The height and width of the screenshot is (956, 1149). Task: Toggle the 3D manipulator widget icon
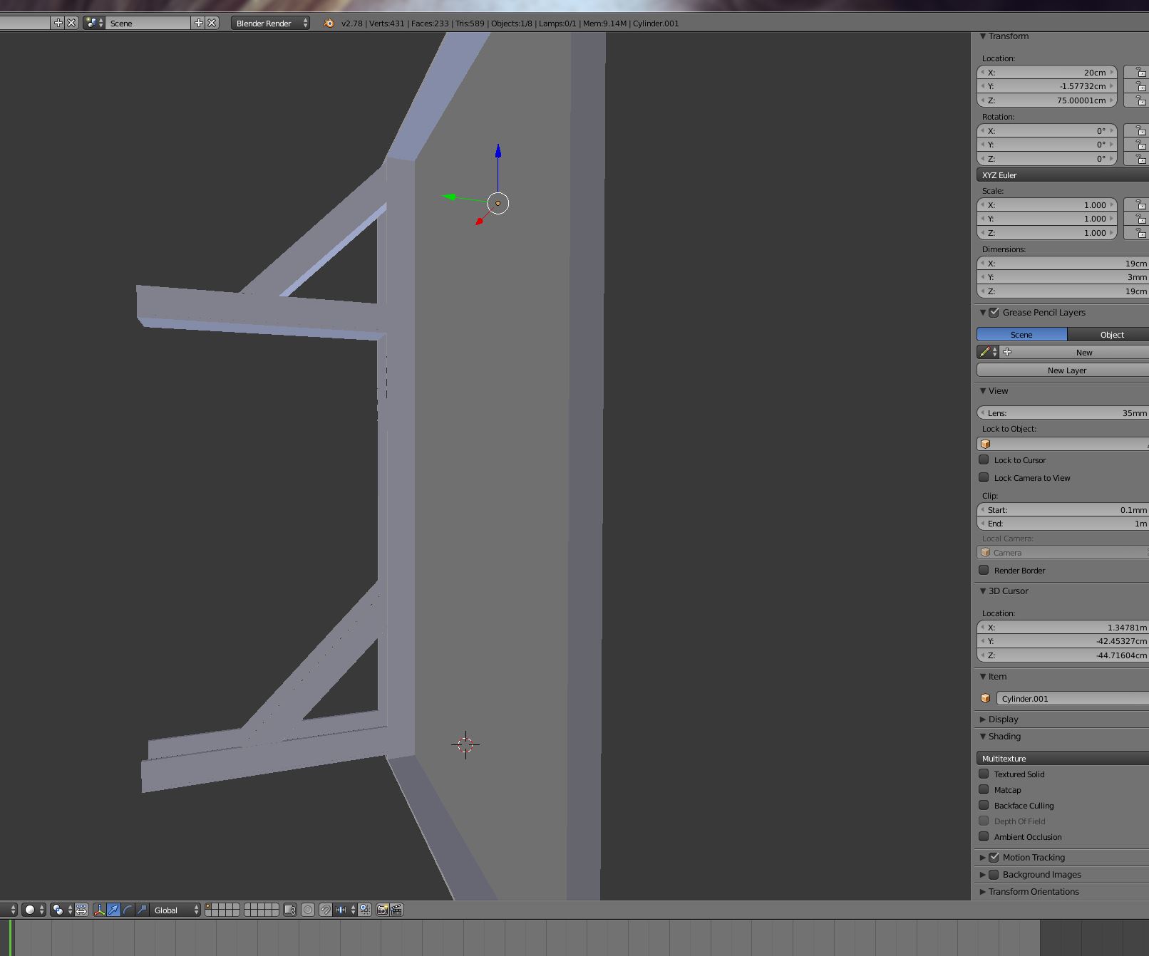[99, 910]
